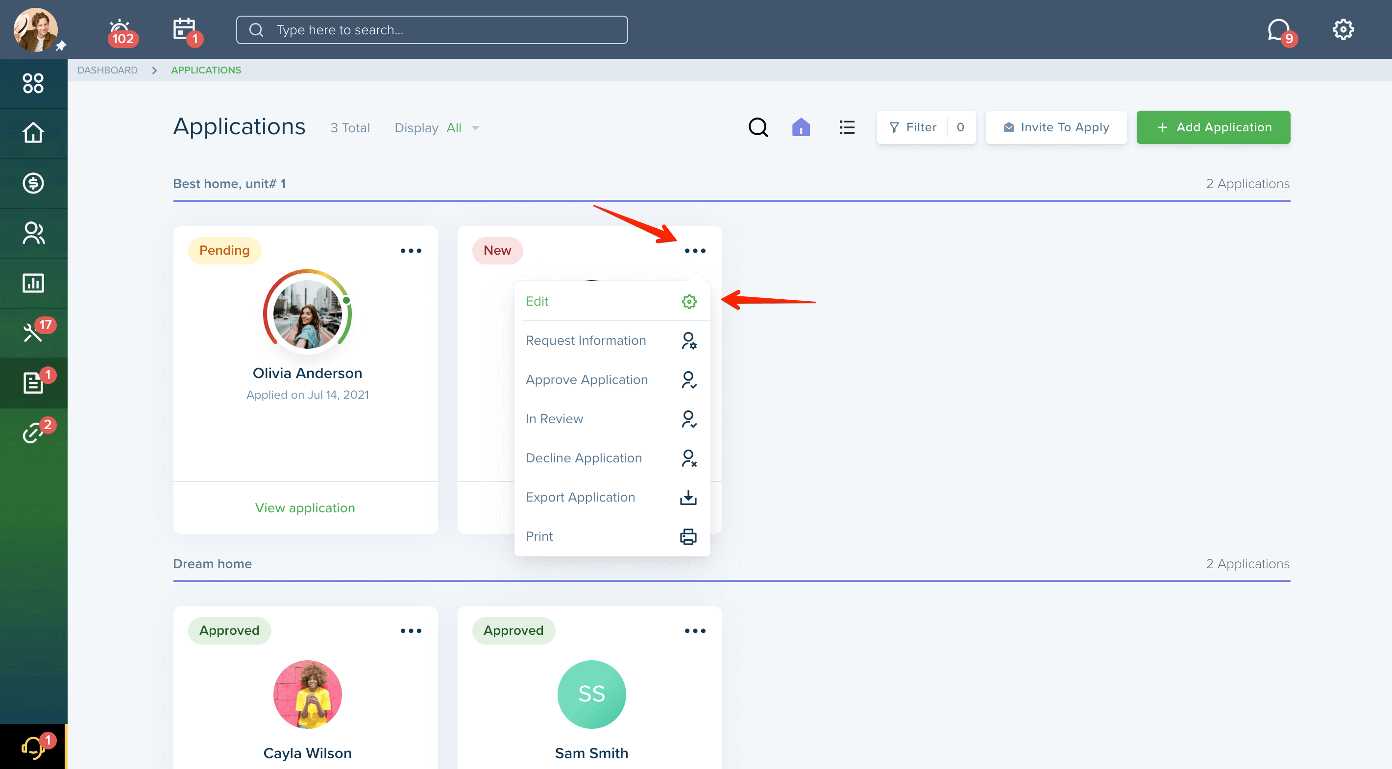Click Cayla Wilson's profile photo
1392x769 pixels.
308,695
